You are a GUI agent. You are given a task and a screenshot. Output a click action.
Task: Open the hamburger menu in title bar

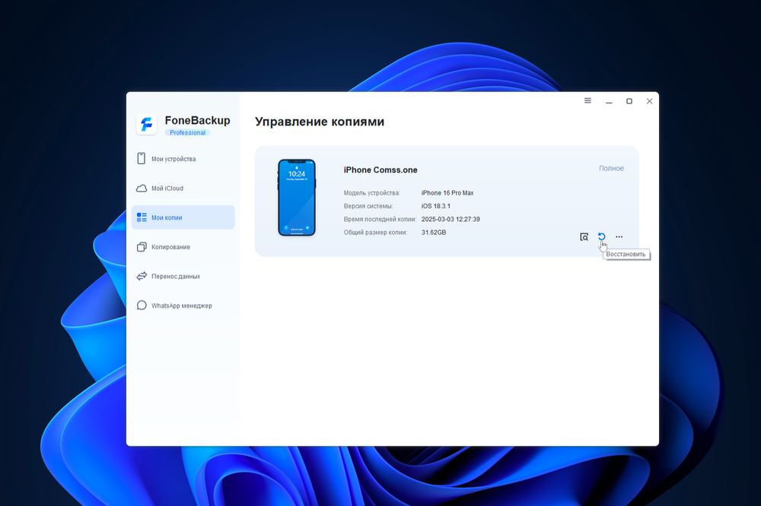587,101
